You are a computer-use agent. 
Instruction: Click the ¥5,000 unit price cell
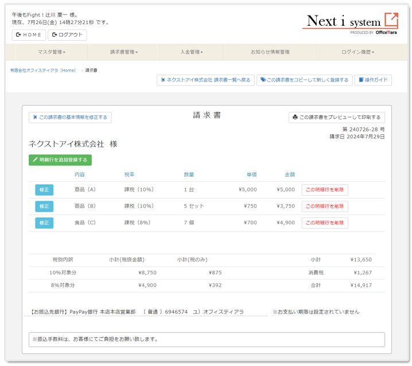coord(247,190)
